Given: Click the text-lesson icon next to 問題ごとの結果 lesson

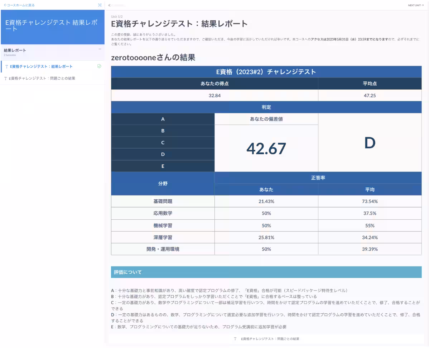Looking at the screenshot, I should tap(6, 78).
